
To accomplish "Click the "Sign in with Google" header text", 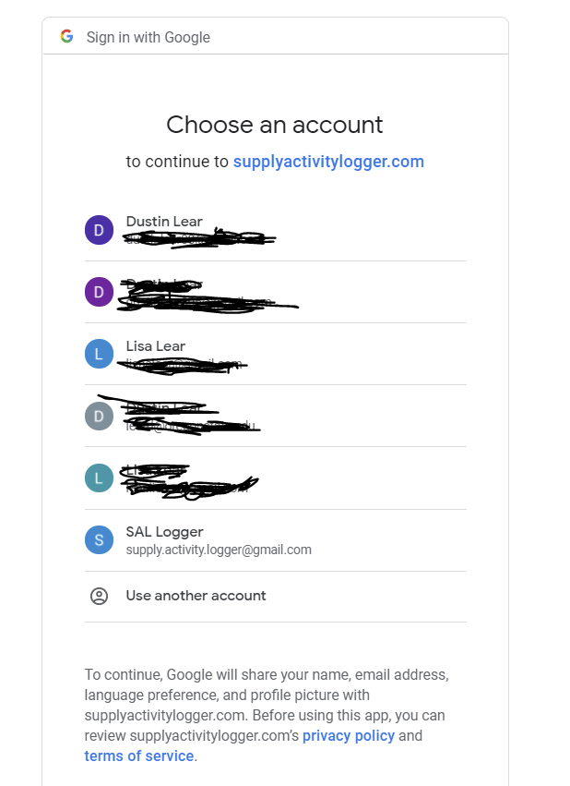I will (x=148, y=38).
